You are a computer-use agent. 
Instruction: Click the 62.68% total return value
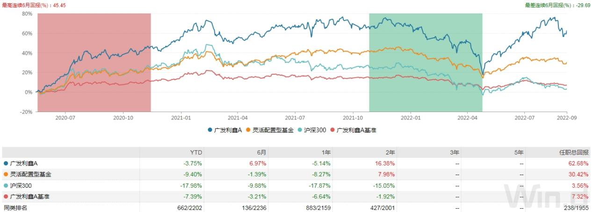tap(580, 163)
